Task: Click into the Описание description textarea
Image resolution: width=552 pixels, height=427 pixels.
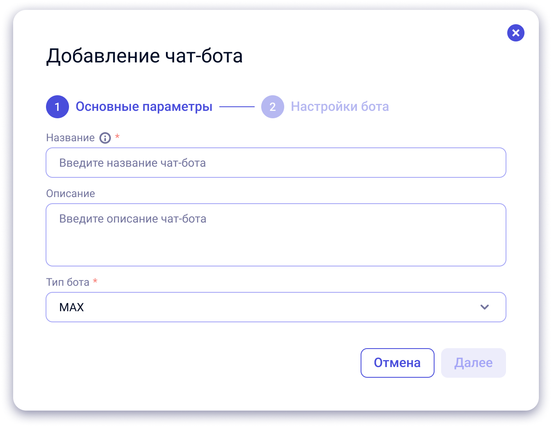Action: click(x=276, y=235)
